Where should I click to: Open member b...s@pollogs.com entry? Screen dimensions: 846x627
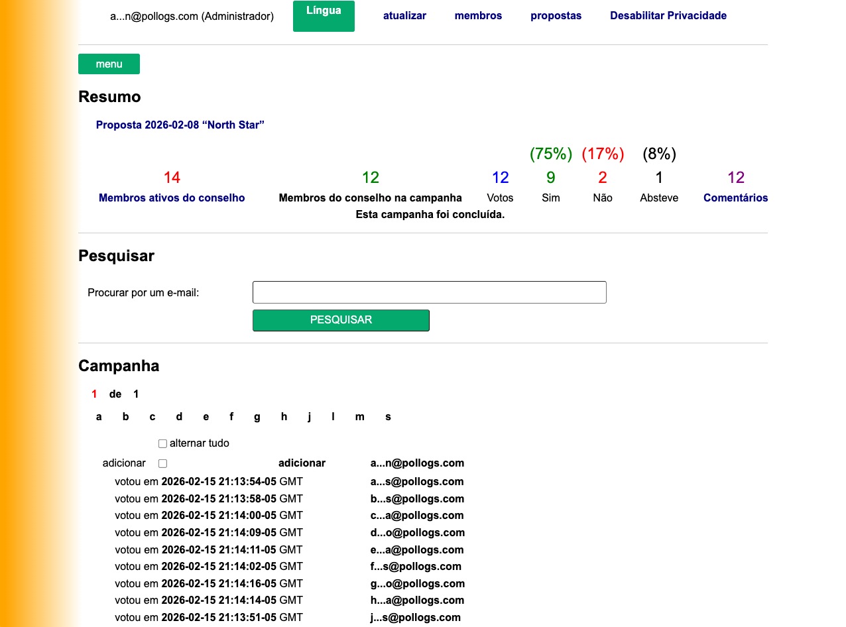(x=417, y=499)
